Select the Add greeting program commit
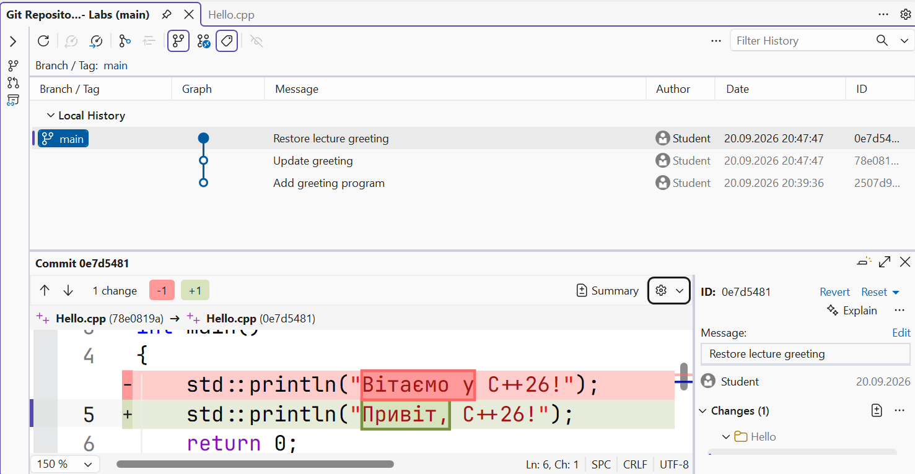 click(472, 183)
